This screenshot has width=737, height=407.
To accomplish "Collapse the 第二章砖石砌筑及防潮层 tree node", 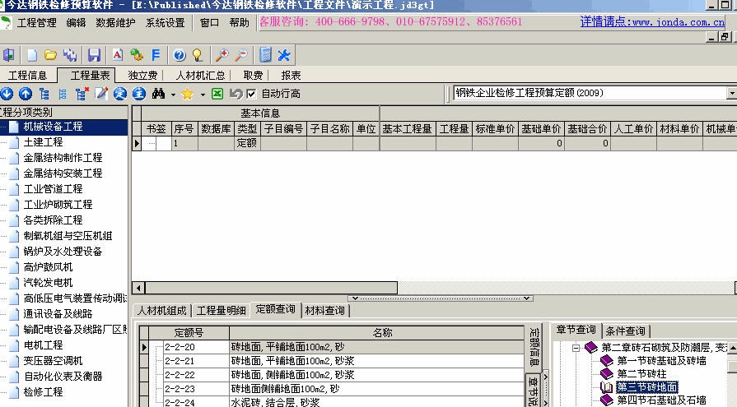I will pos(576,348).
